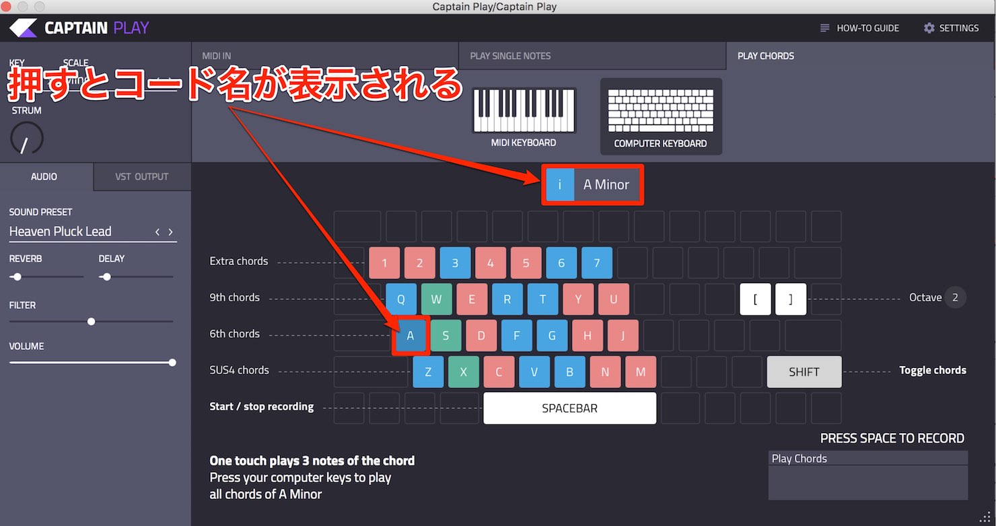The width and height of the screenshot is (996, 526).
Task: Click the Octave value 2 badge
Action: 955,297
